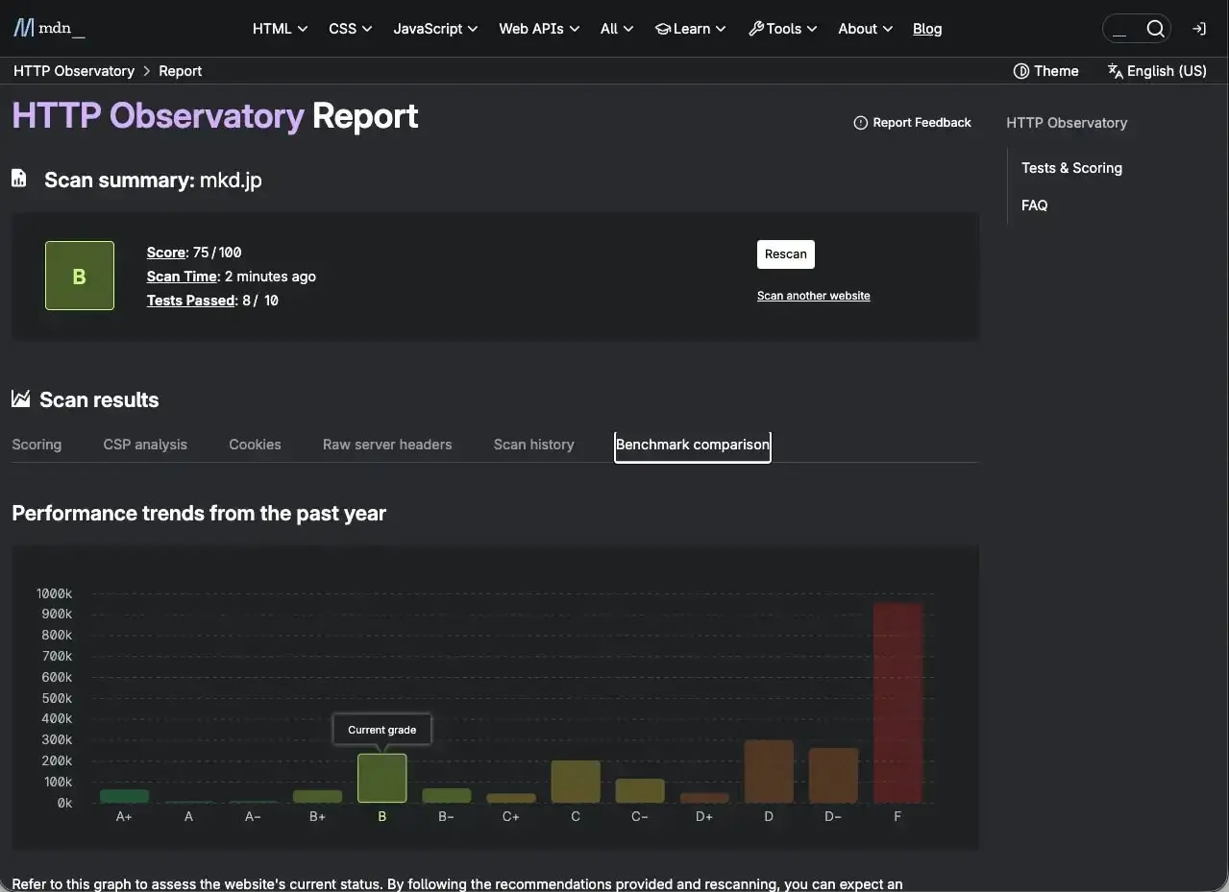Open the Theme switcher

click(x=1046, y=71)
